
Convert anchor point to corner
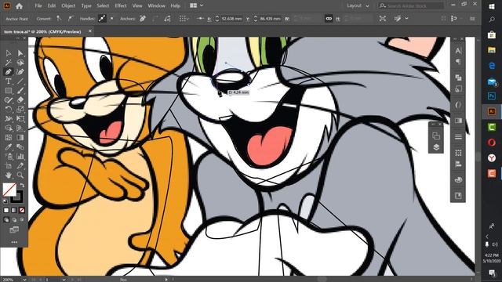pos(59,19)
